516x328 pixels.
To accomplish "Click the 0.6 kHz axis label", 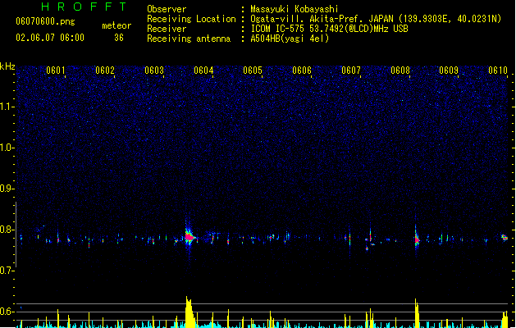I will (7, 312).
